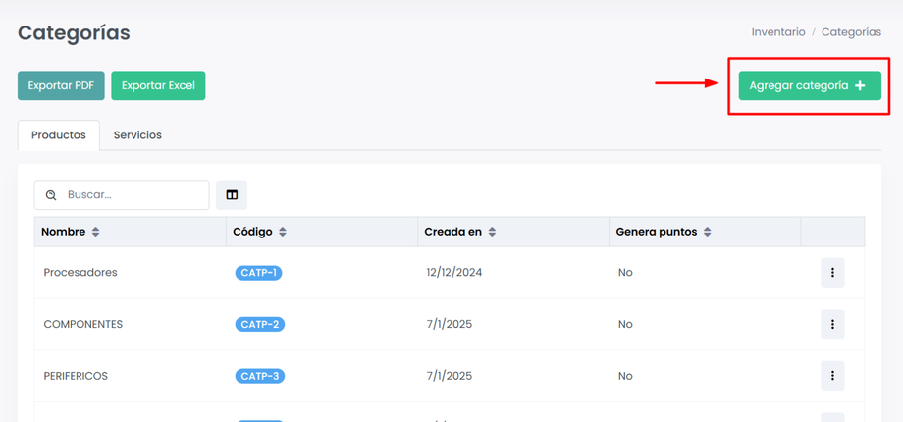Sort by Código using sort arrows
This screenshot has height=422, width=903.
[283, 232]
